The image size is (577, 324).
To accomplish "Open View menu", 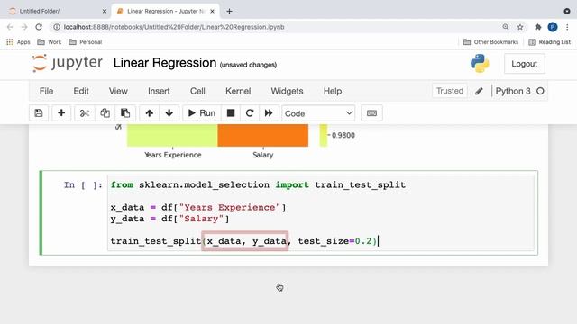I will coord(118,91).
